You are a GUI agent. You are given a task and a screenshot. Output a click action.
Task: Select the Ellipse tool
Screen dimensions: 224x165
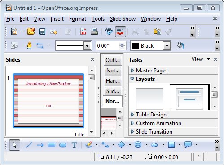pyautogui.click(x=63, y=145)
